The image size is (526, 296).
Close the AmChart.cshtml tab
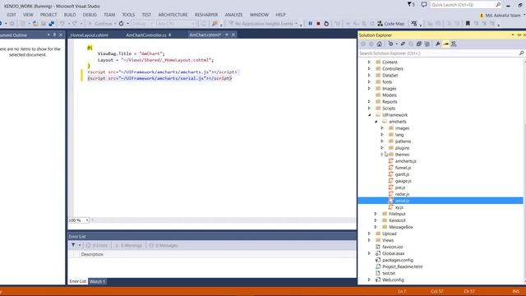233,35
